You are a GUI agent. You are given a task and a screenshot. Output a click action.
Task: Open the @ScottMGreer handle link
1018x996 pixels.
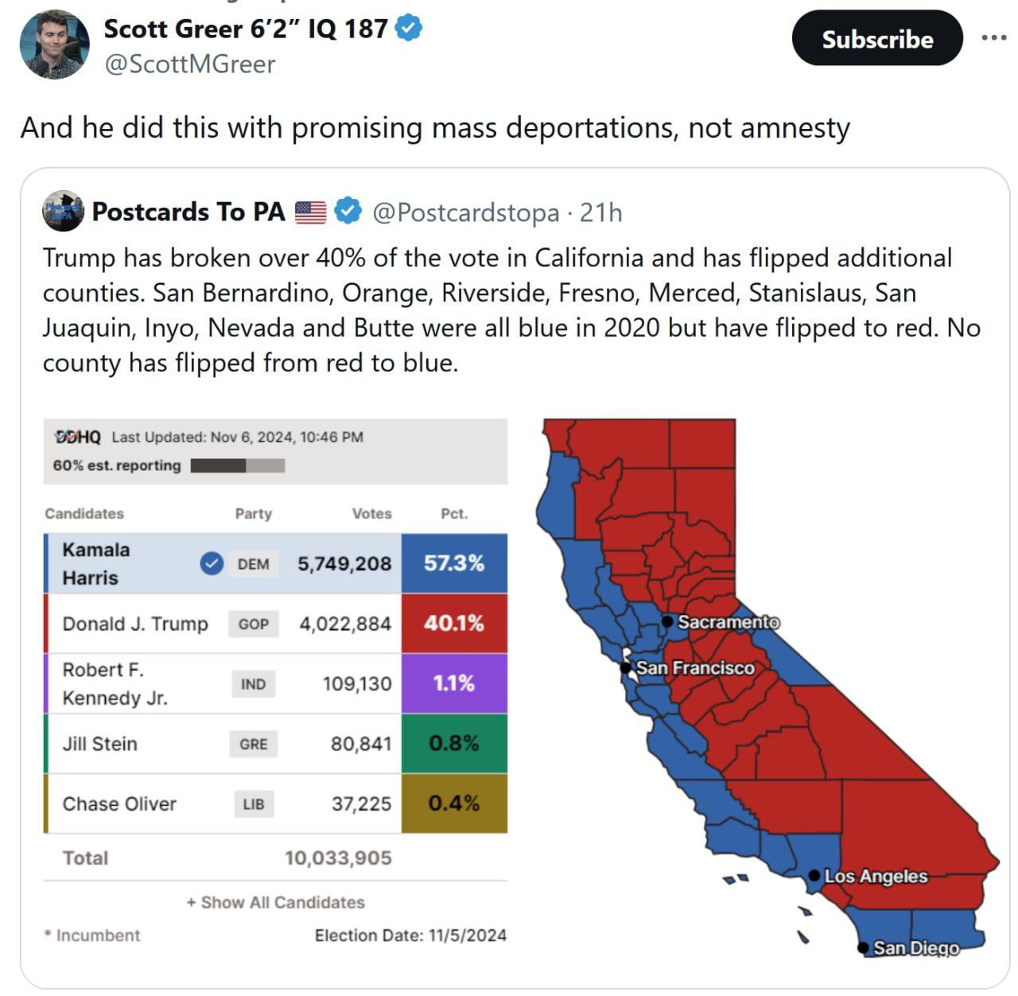tap(190, 64)
